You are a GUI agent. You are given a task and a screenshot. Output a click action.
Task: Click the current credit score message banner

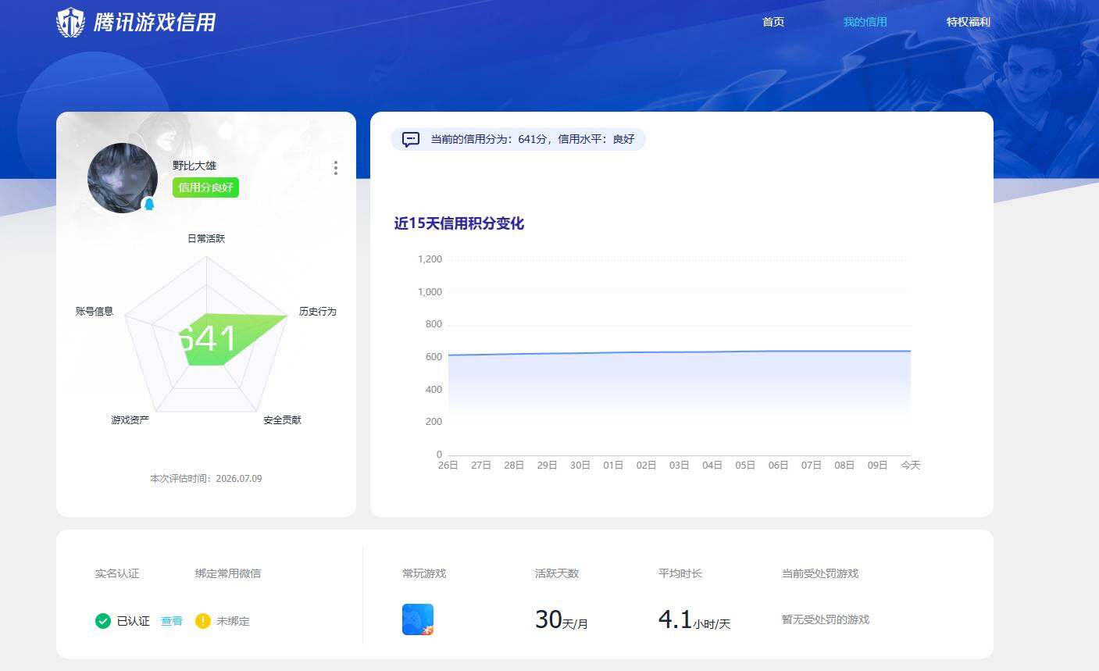(518, 139)
